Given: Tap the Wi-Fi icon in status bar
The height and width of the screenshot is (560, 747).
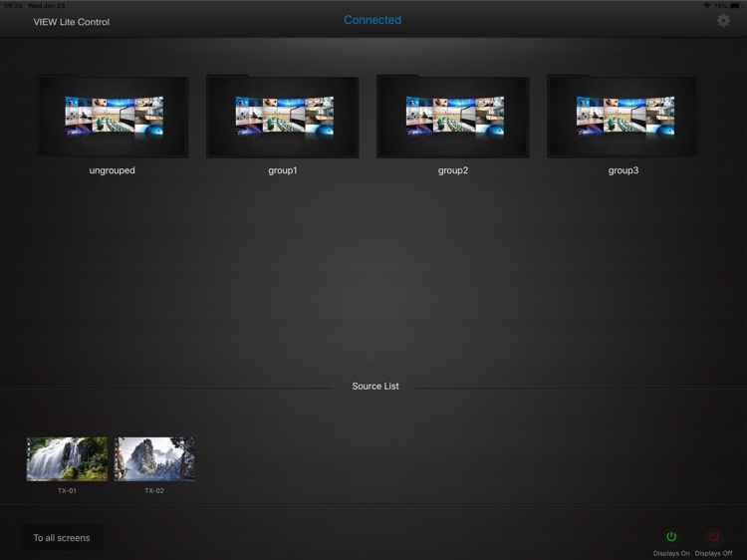Looking at the screenshot, I should pyautogui.click(x=707, y=6).
